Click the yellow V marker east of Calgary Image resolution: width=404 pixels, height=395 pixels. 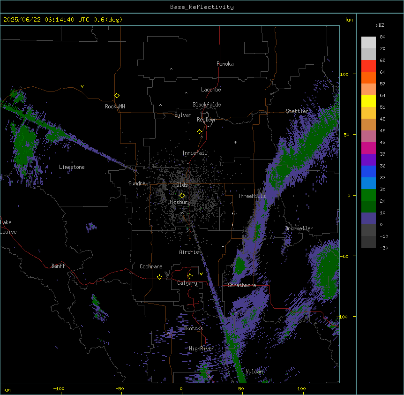click(201, 274)
